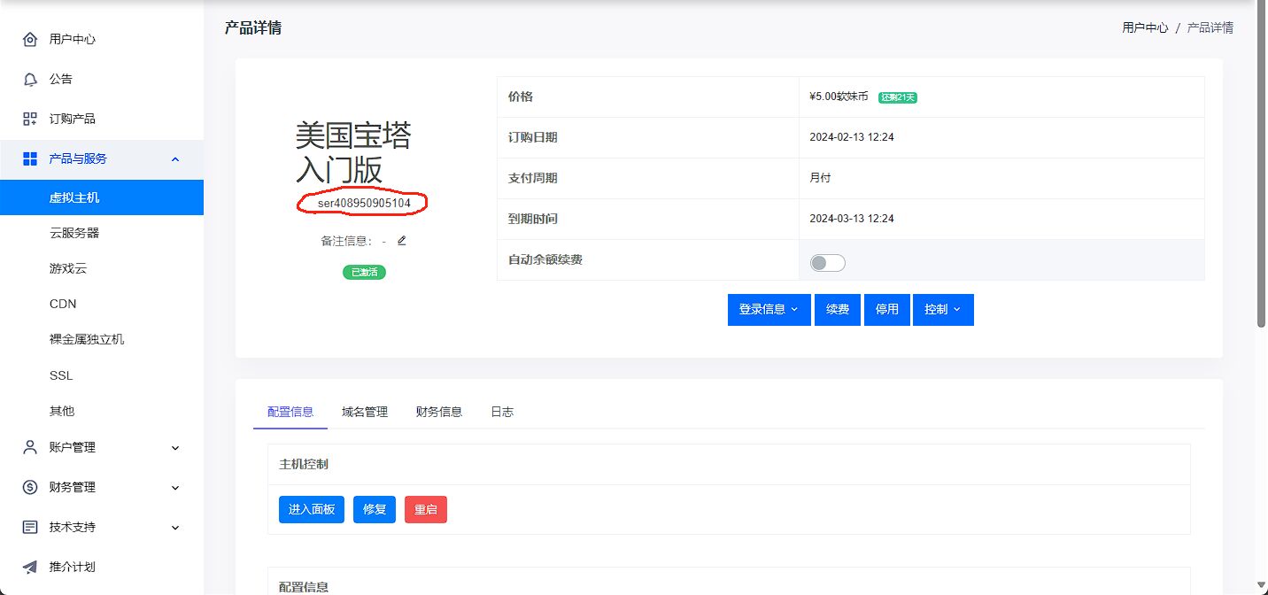Click the 公告 bell icon
This screenshot has height=595, width=1268.
tap(32, 79)
